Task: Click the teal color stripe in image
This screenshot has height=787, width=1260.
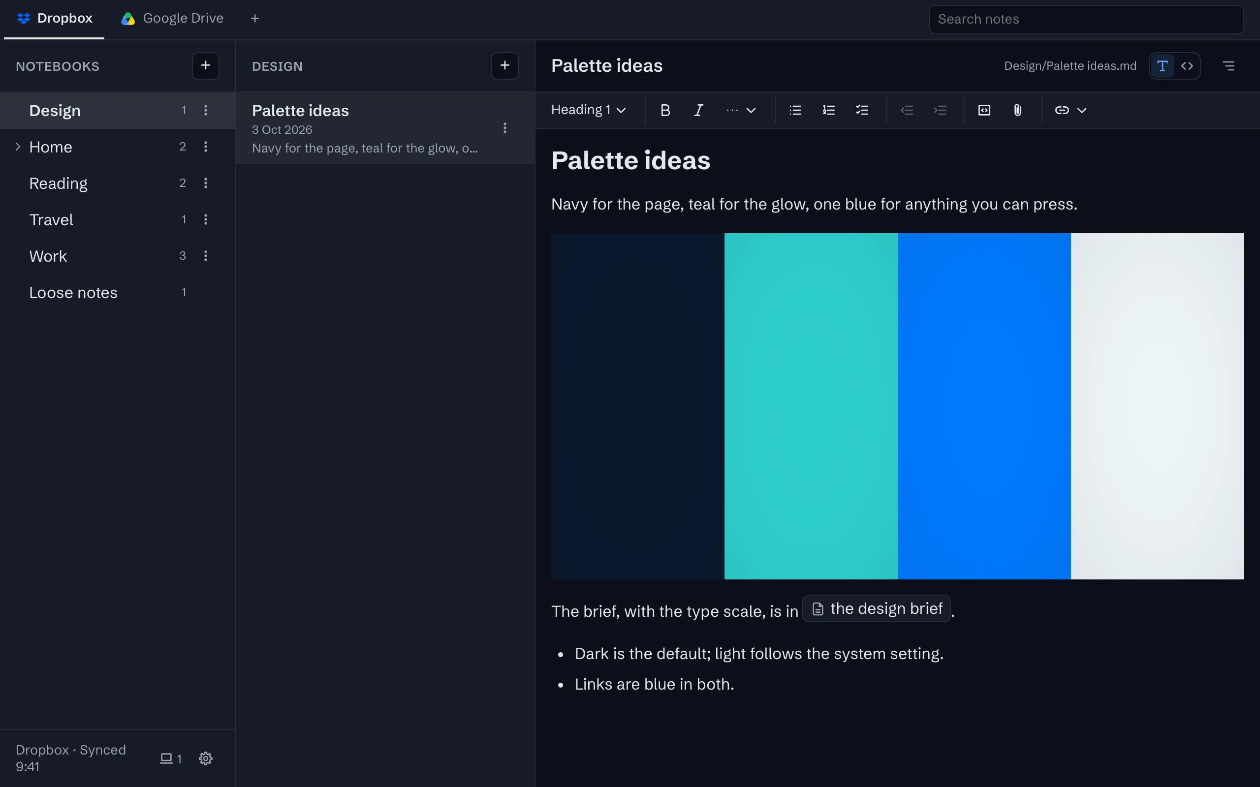Action: [811, 406]
